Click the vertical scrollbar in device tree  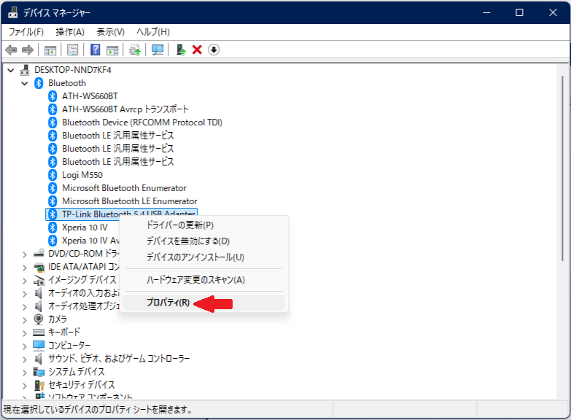click(x=562, y=168)
